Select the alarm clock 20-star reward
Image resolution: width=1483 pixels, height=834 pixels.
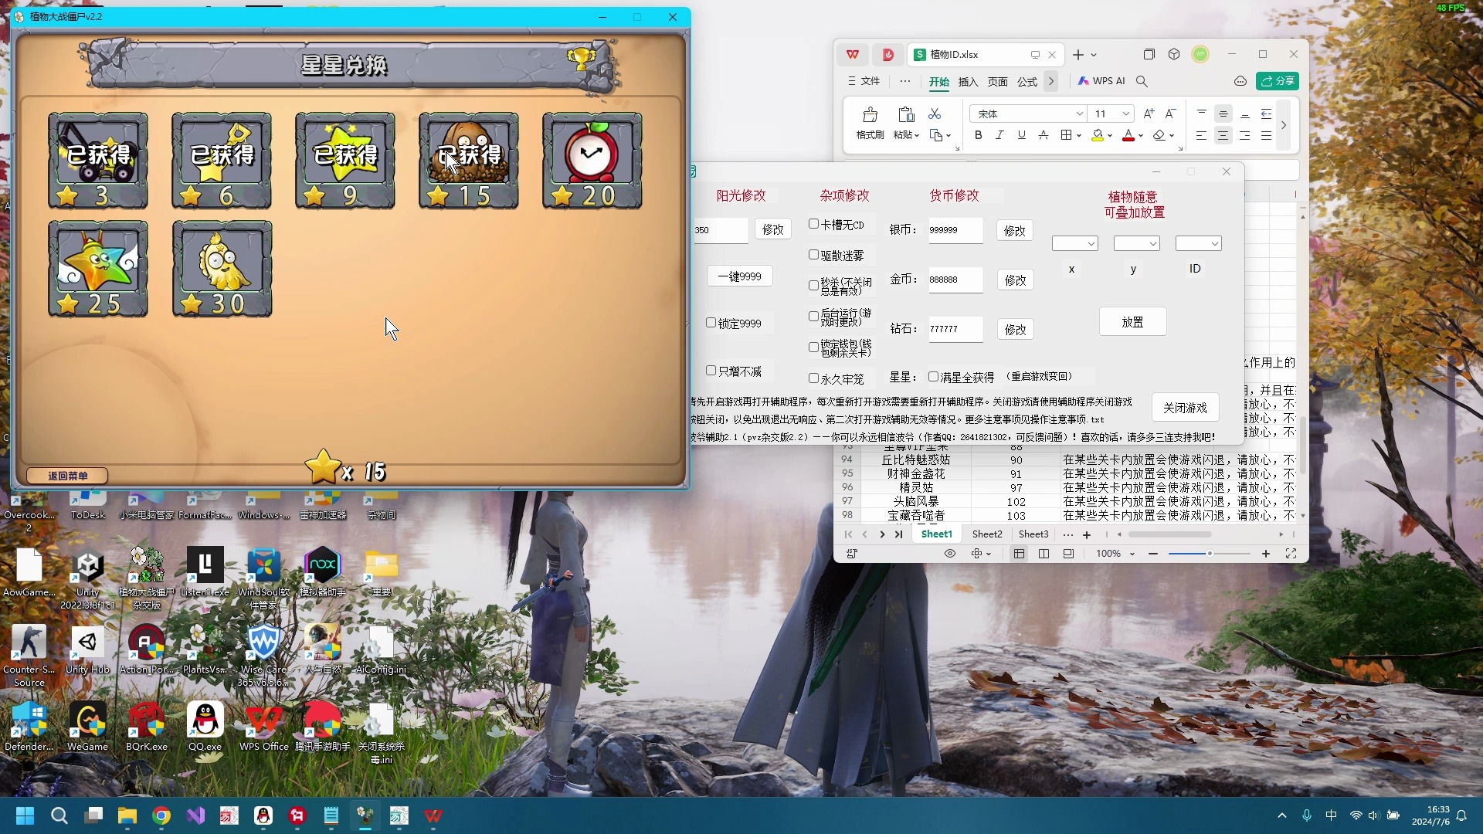(x=592, y=160)
